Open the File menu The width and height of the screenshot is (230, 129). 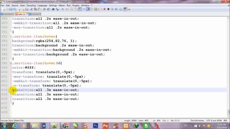(2, 5)
